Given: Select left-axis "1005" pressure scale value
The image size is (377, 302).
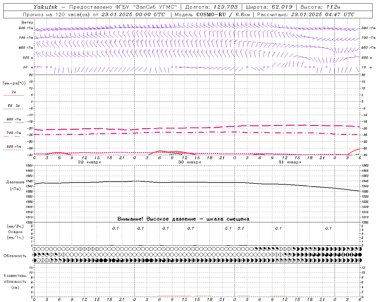Looking at the screenshot, I should click(x=29, y=222).
